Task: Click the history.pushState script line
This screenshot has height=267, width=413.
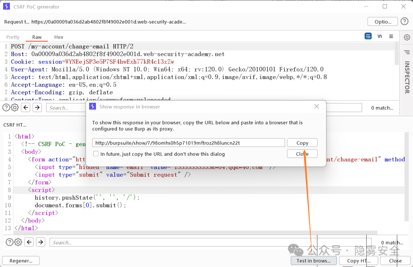Action: (87, 197)
